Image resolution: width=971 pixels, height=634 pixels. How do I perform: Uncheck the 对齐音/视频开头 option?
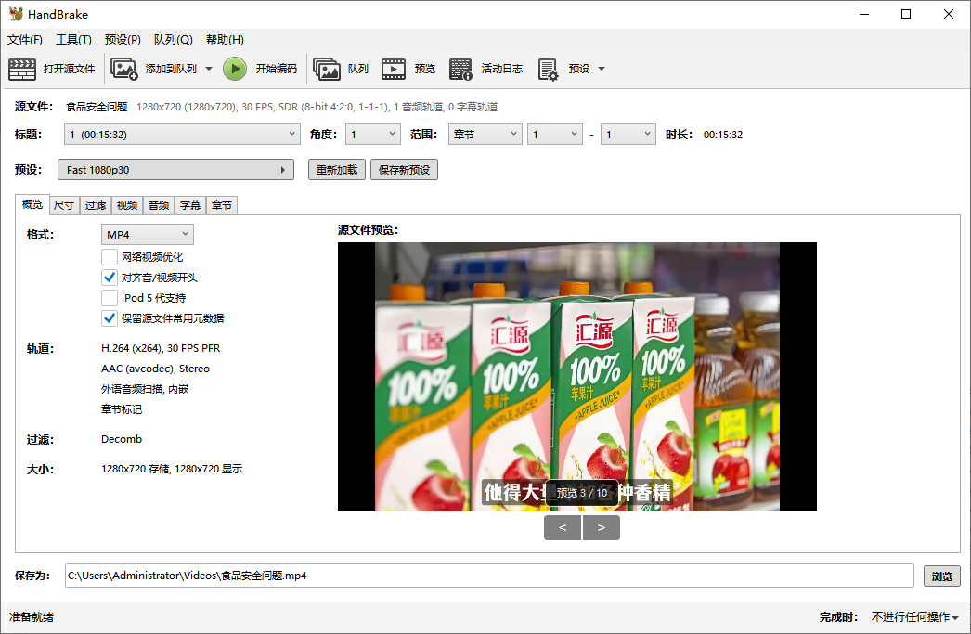tap(110, 278)
